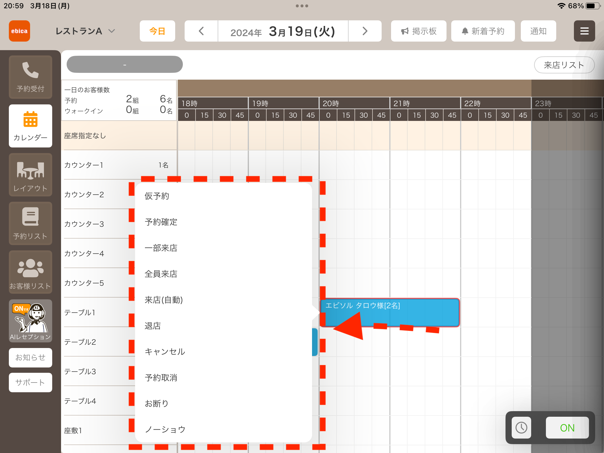604x453 pixels.
Task: Select お断り status
Action: point(223,403)
